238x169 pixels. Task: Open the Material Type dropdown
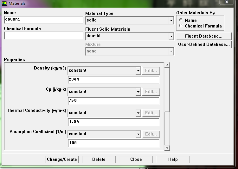pyautogui.click(x=171, y=21)
